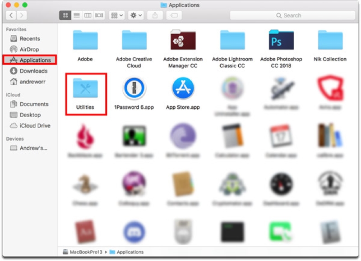
Task: Switch to cover flow view
Action: (x=99, y=15)
